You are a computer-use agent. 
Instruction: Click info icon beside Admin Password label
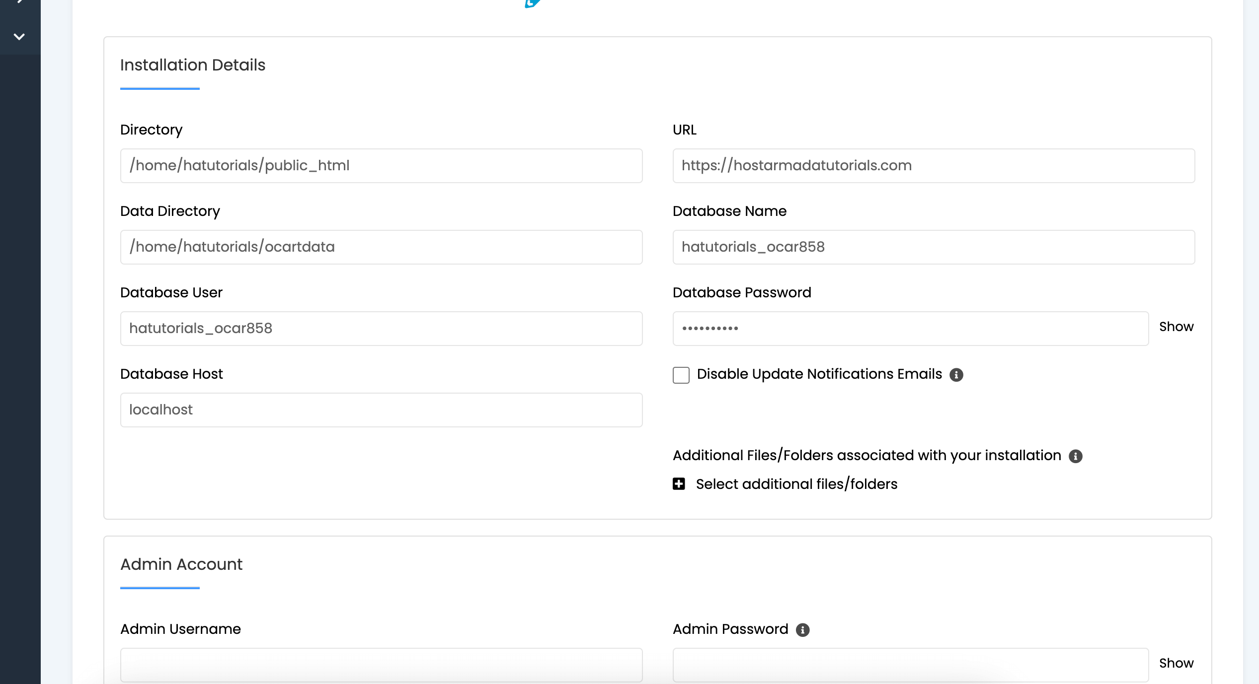[x=802, y=630]
